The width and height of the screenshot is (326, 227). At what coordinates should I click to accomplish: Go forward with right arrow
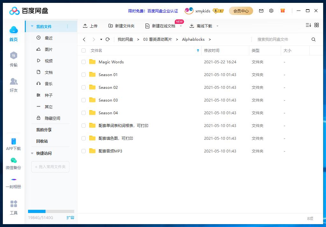tap(94, 39)
